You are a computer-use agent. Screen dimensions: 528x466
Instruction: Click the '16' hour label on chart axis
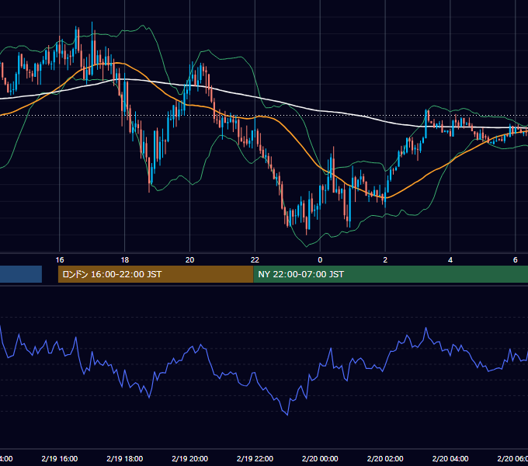pos(60,259)
